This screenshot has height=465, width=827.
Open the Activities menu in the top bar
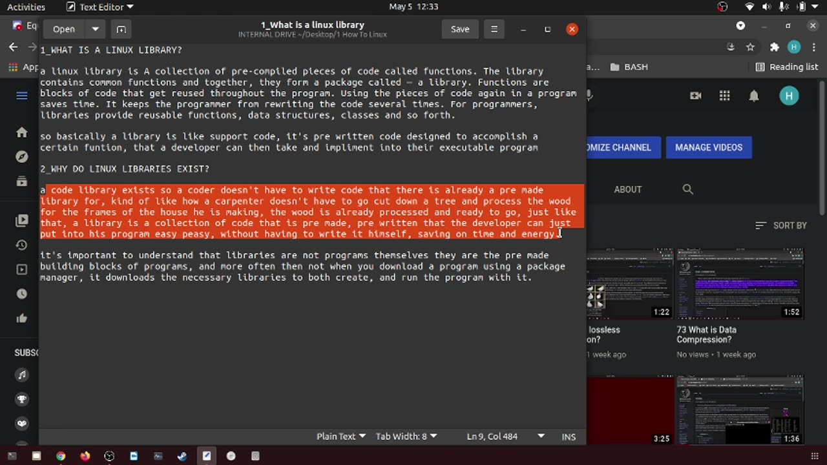click(x=26, y=7)
